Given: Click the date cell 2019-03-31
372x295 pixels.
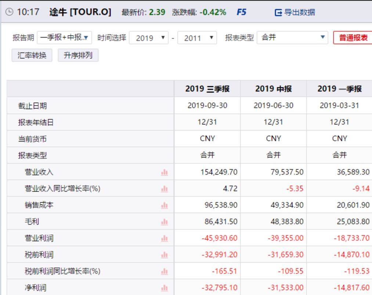Looking at the screenshot, I should 339,105.
